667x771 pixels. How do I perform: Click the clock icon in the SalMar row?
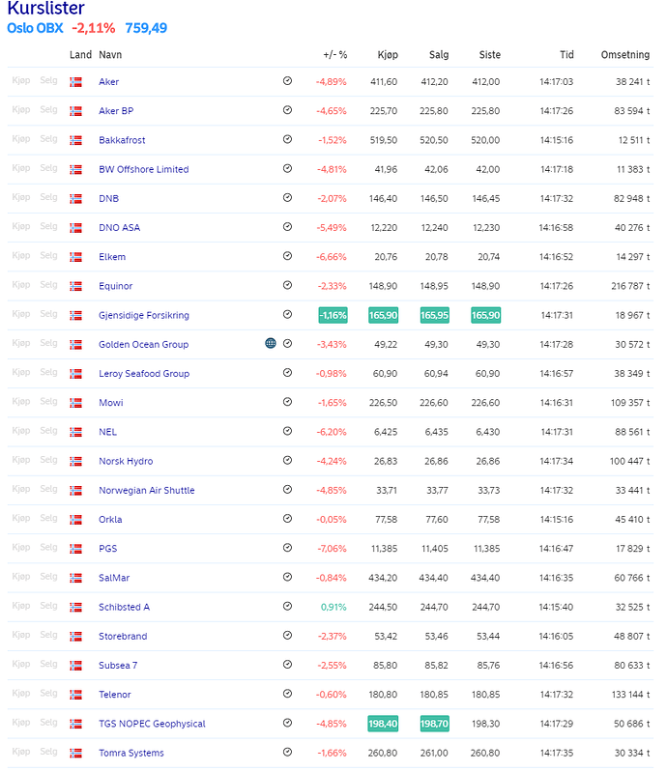coord(288,577)
